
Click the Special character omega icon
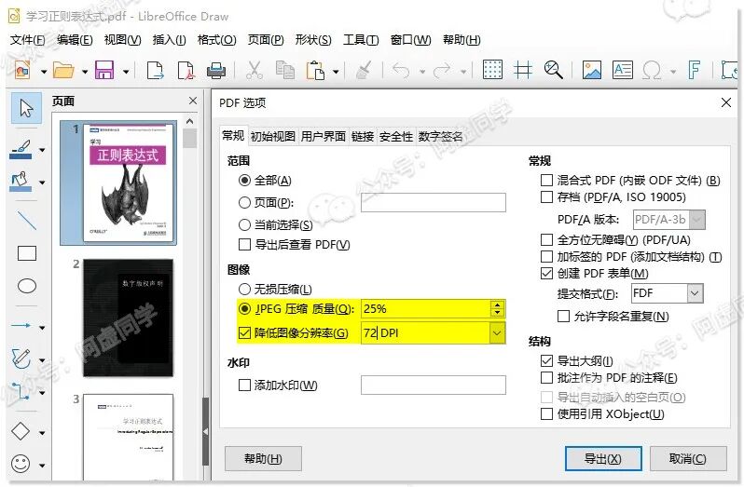652,71
